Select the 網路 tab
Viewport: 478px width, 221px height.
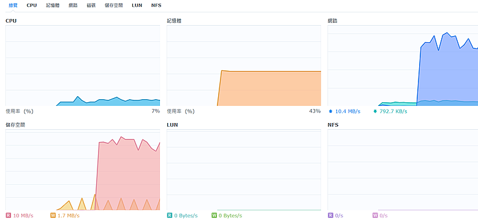click(x=73, y=5)
